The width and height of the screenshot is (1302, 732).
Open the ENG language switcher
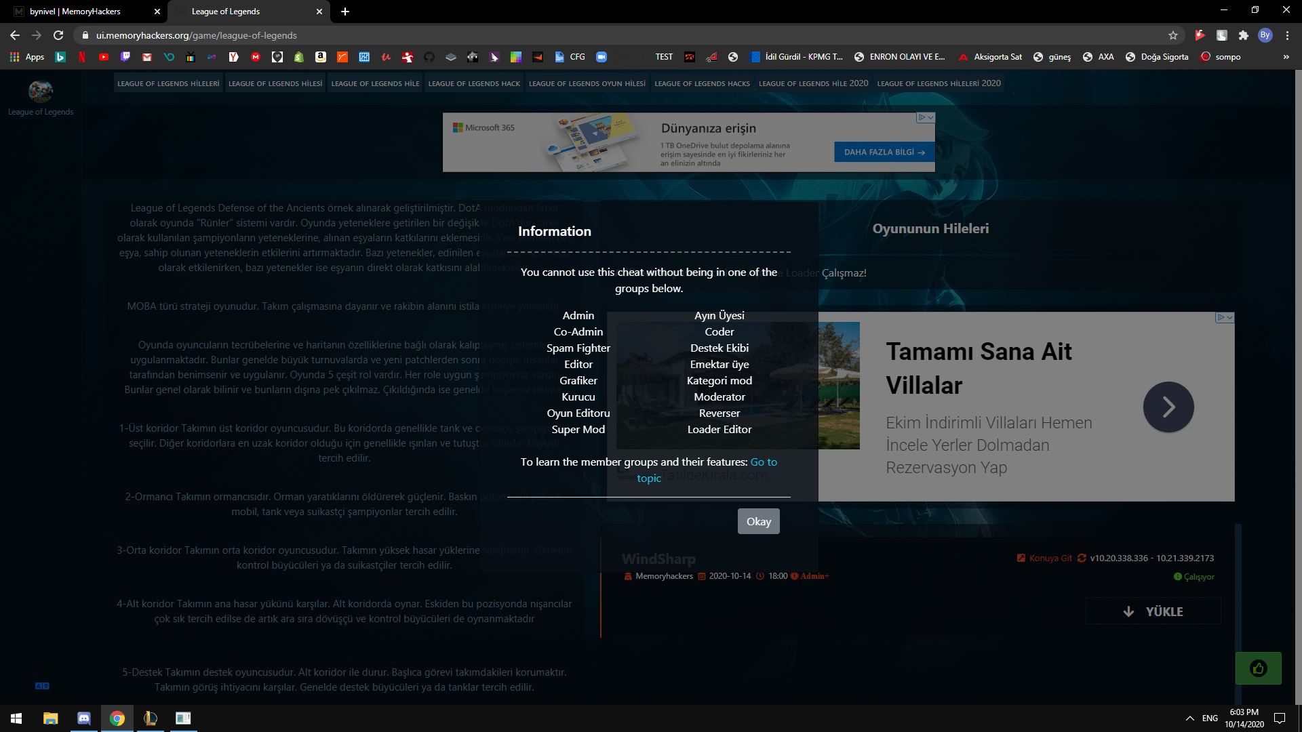coord(1210,718)
